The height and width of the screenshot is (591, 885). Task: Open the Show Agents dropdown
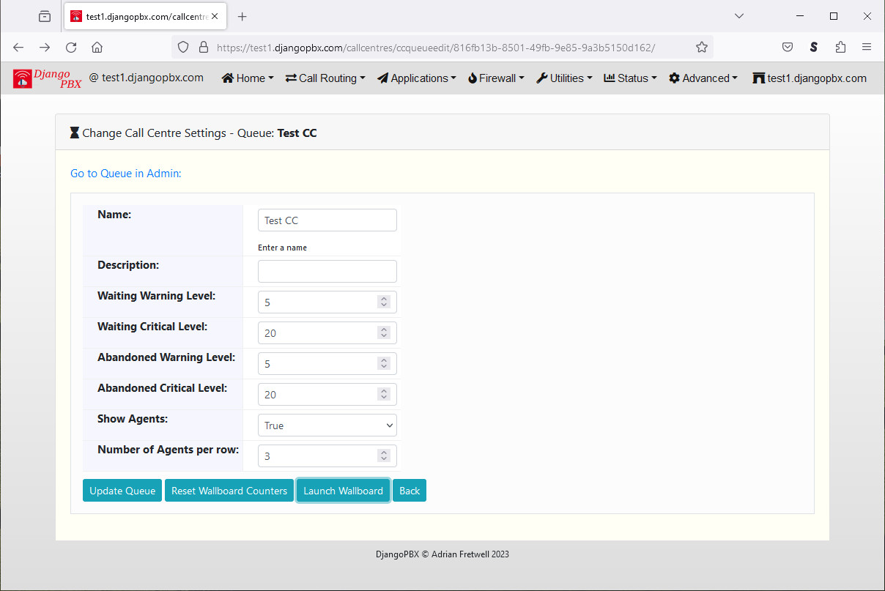pos(327,425)
